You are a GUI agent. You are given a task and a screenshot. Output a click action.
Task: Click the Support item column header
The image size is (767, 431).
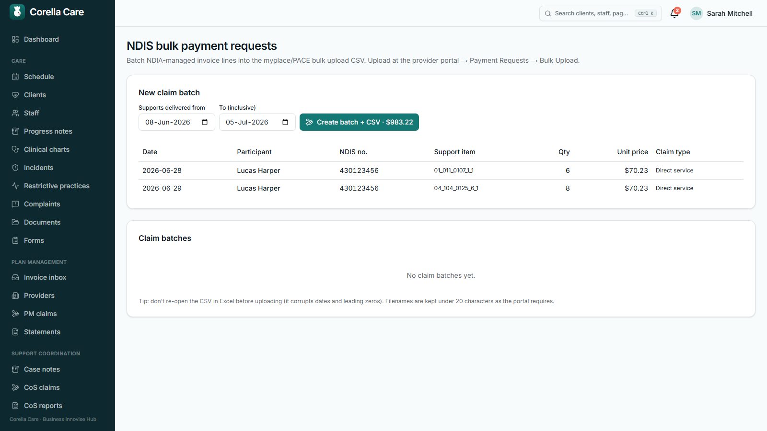[454, 152]
